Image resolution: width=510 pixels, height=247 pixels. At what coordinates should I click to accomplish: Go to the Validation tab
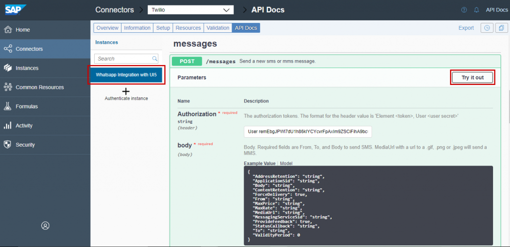coord(218,28)
